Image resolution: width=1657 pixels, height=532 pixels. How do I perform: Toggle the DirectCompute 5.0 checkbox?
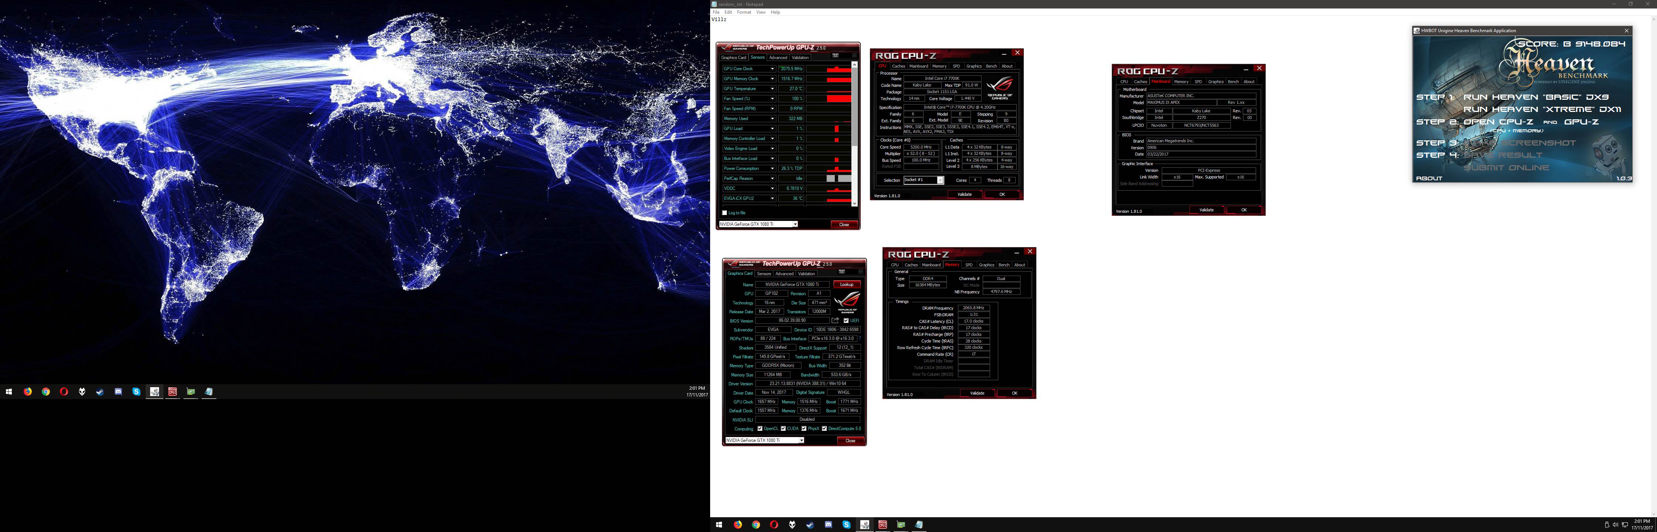coord(824,429)
